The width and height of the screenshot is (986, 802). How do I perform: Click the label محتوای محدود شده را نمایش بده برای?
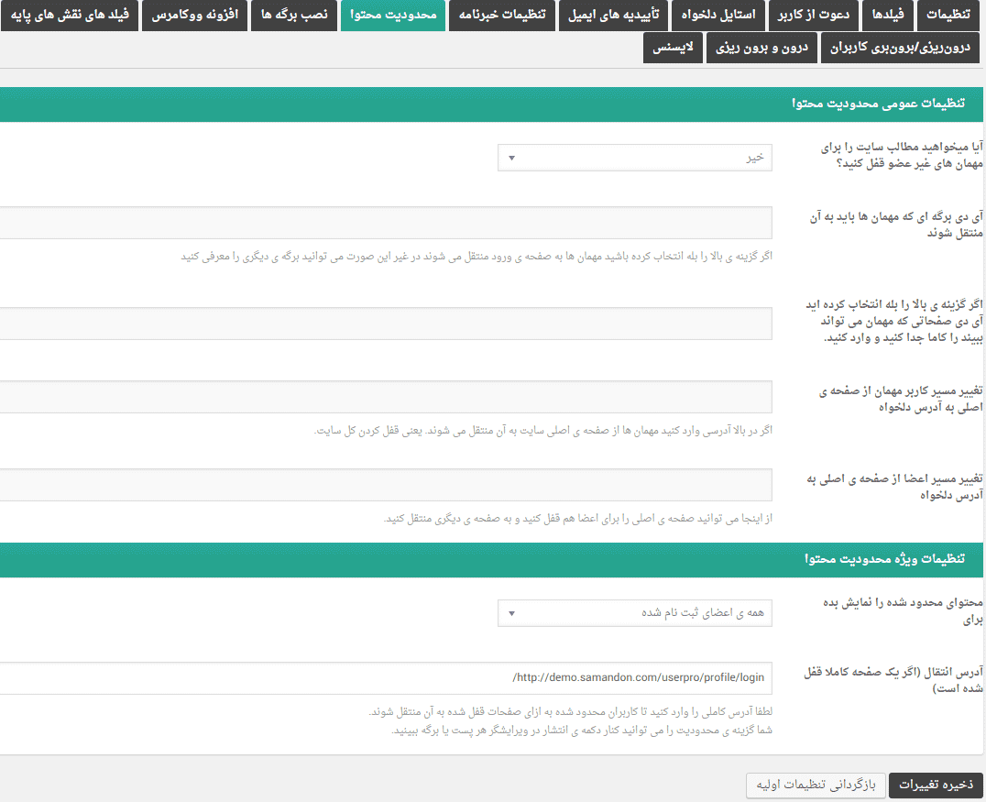(x=903, y=610)
